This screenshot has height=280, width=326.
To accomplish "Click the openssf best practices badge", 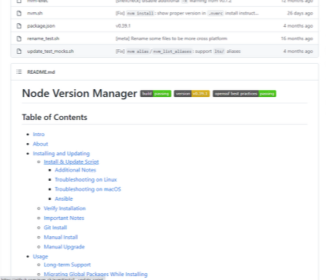I will [x=244, y=94].
